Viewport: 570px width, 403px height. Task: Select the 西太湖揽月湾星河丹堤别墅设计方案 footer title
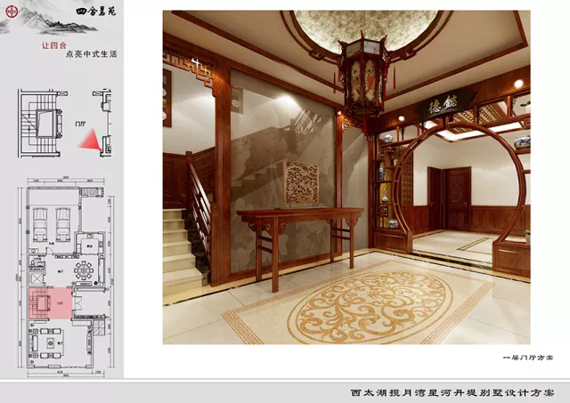pyautogui.click(x=452, y=392)
